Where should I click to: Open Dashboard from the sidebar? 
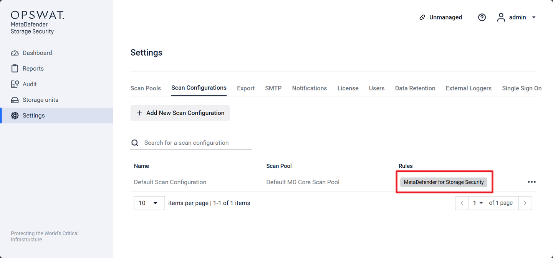click(56, 53)
